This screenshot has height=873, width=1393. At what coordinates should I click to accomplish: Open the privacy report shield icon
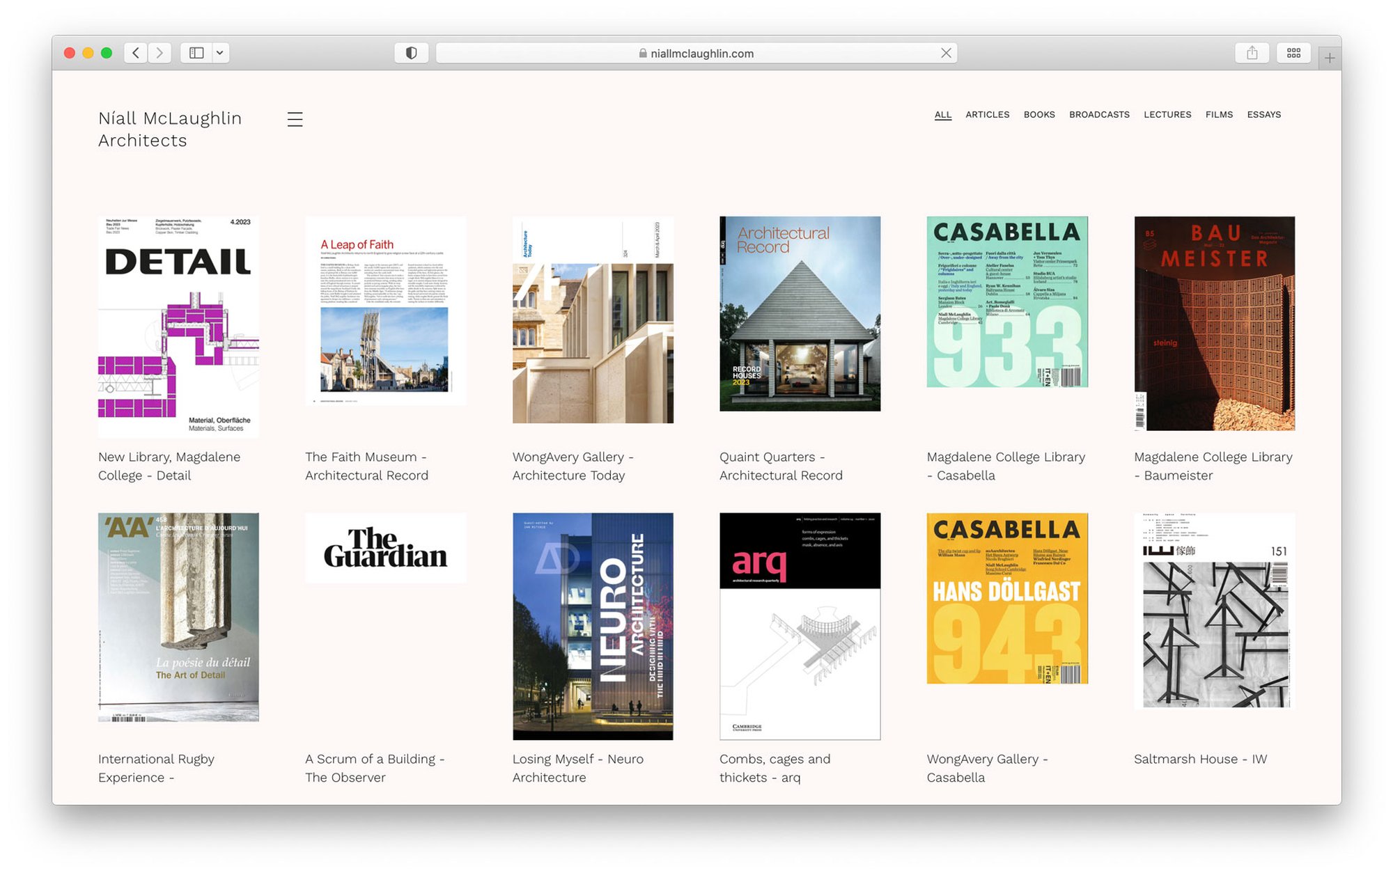(x=411, y=53)
